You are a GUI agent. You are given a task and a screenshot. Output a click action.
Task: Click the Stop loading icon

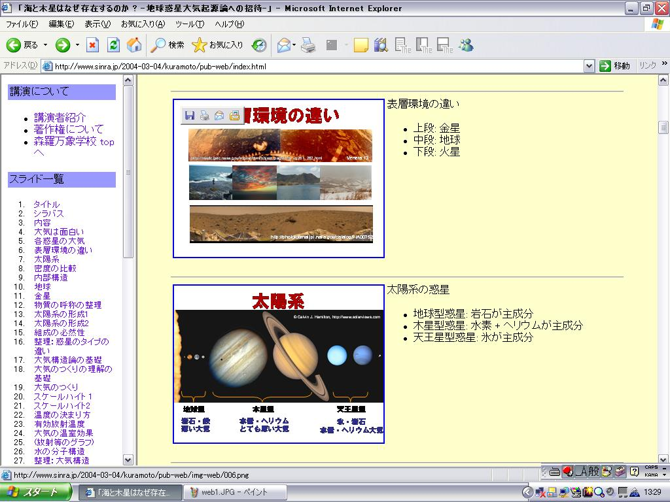click(x=93, y=45)
